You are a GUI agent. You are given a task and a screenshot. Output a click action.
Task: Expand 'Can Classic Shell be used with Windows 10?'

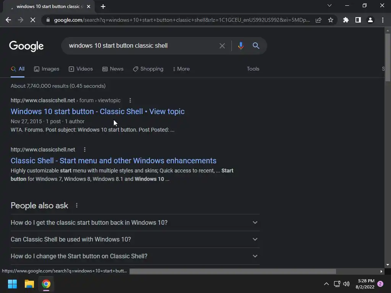(135, 240)
